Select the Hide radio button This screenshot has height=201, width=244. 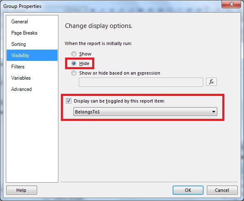coord(74,63)
